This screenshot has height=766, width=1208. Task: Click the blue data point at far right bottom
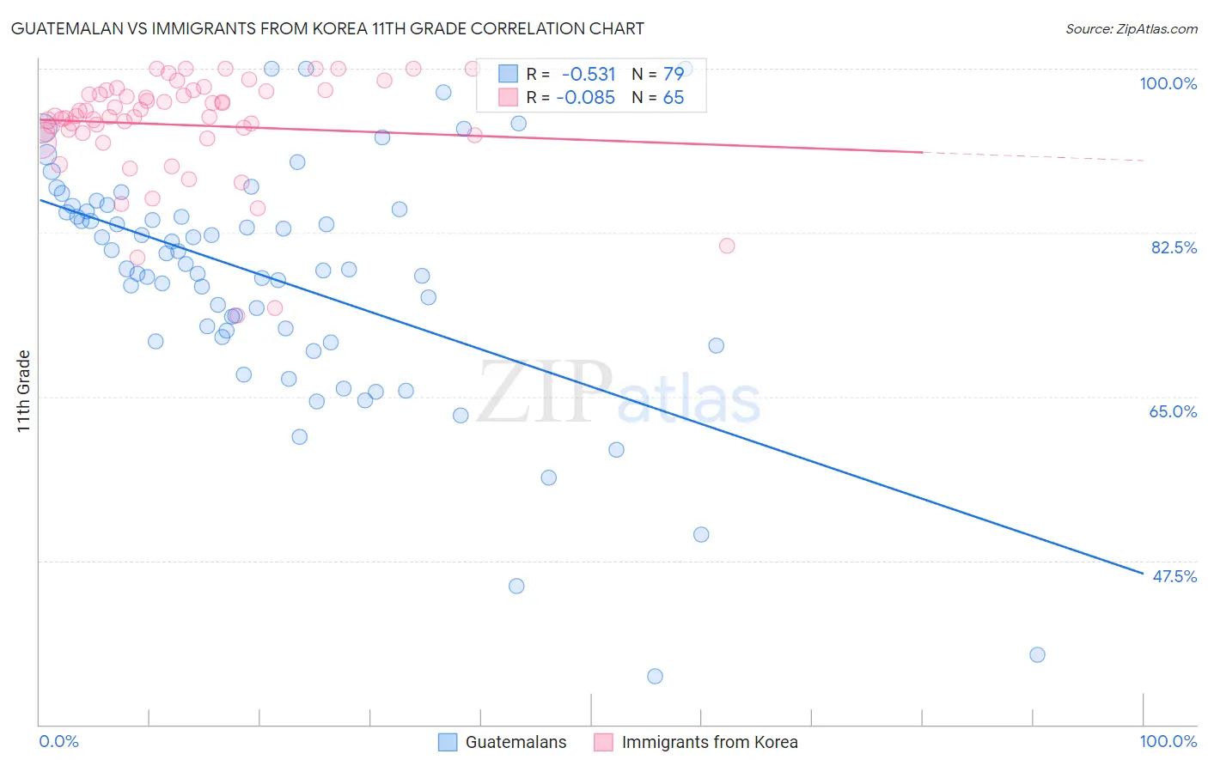(x=1037, y=654)
